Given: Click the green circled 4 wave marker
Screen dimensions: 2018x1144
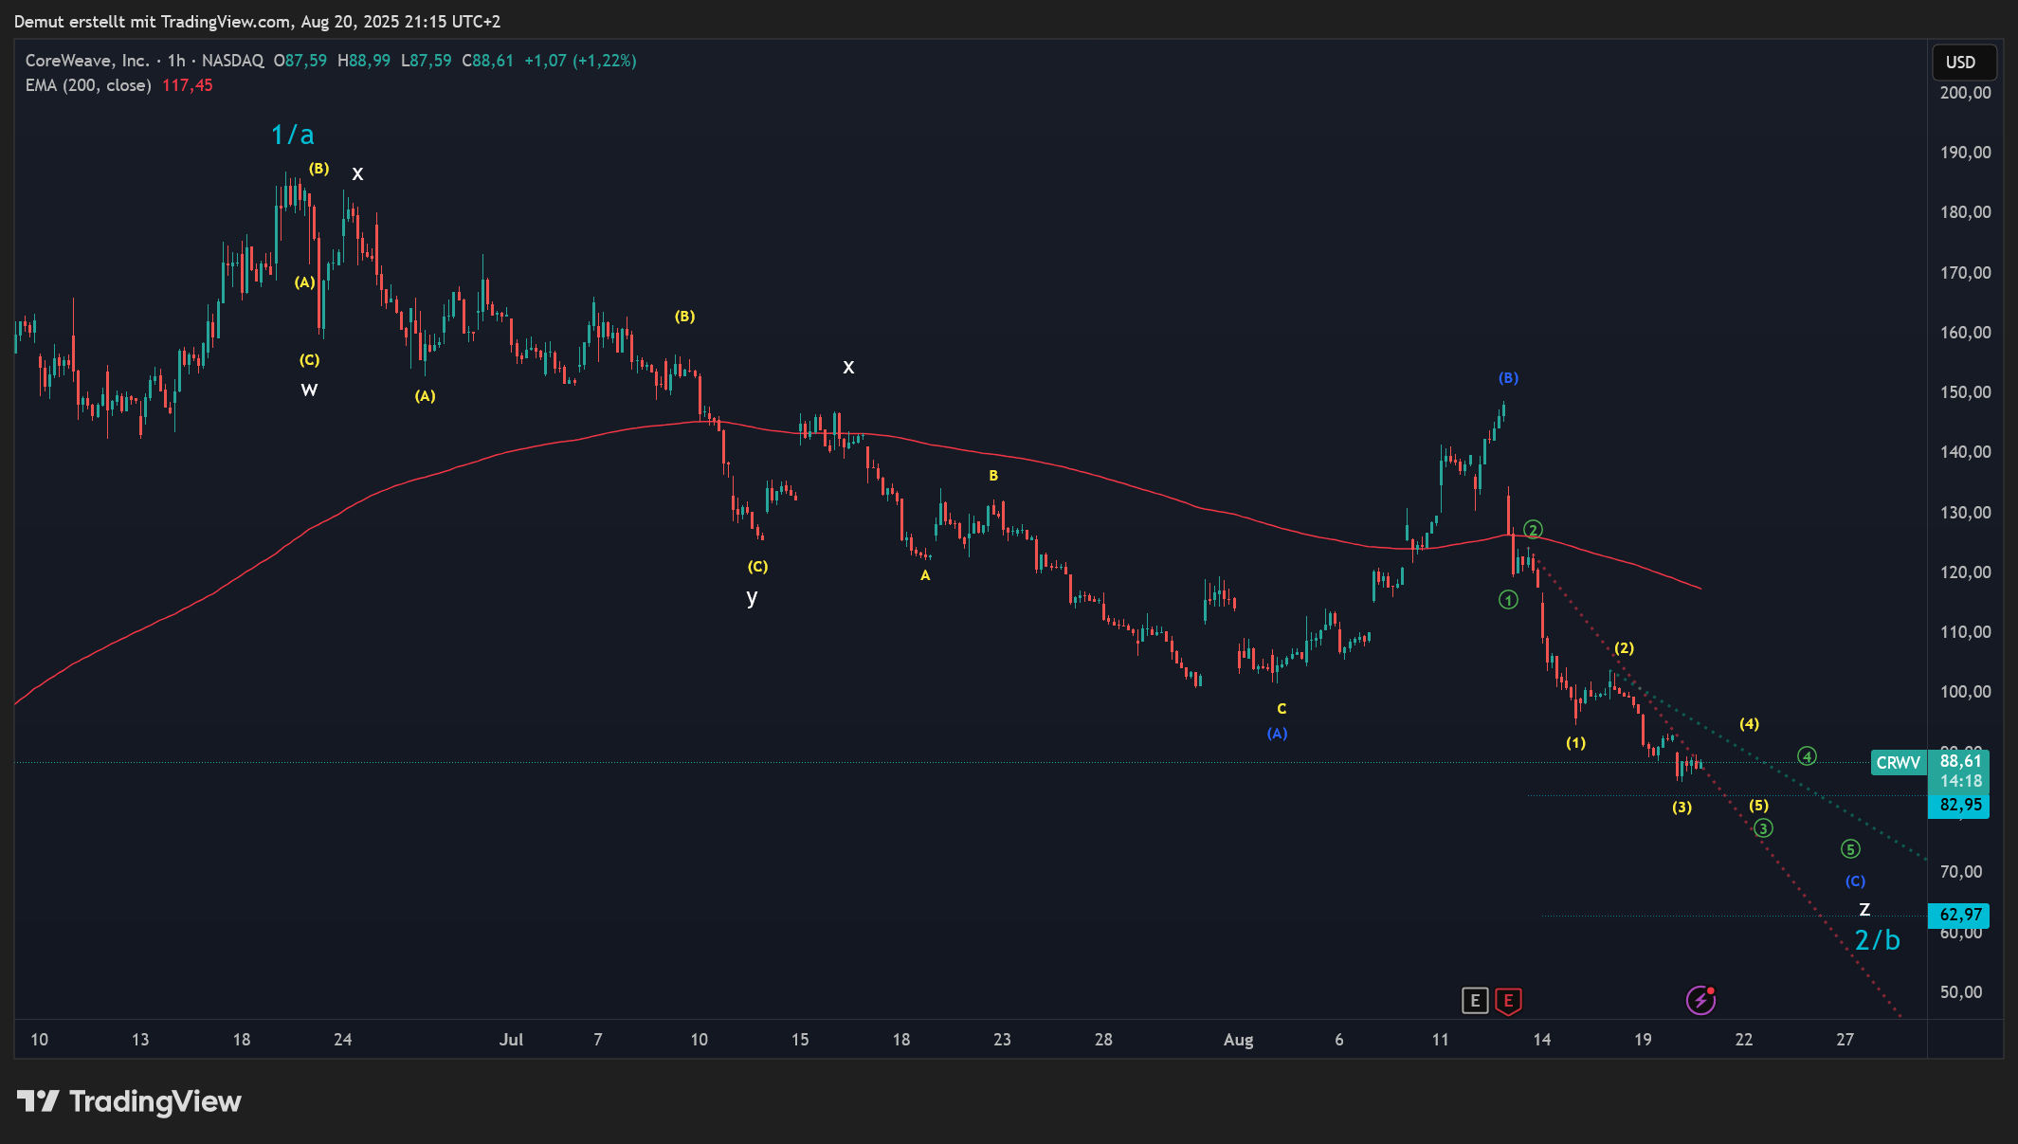Looking at the screenshot, I should click(x=1808, y=756).
